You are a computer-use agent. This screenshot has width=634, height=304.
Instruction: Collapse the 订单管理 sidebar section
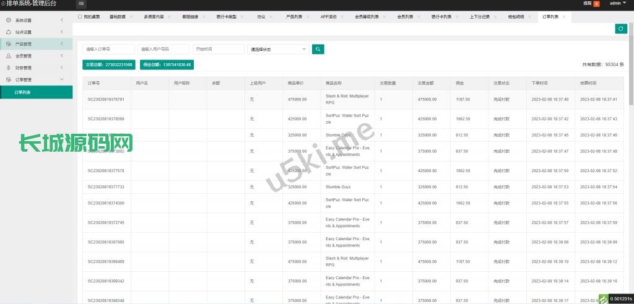pos(61,80)
